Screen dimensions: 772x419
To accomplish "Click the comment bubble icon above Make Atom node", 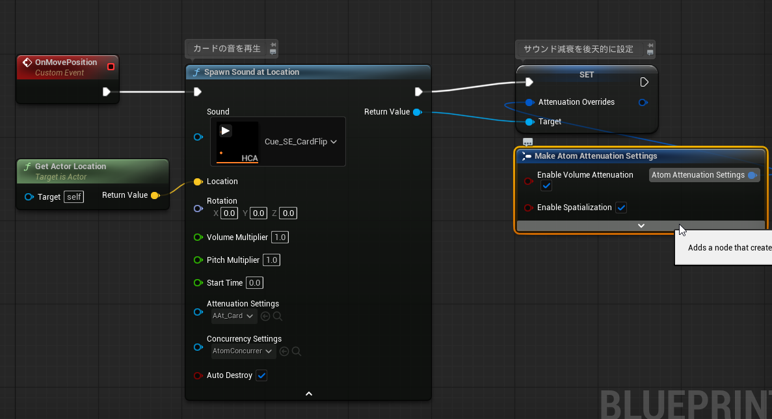I will [528, 142].
